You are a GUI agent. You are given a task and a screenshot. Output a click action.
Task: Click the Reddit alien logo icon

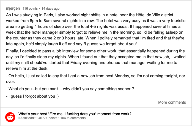coord(10,118)
